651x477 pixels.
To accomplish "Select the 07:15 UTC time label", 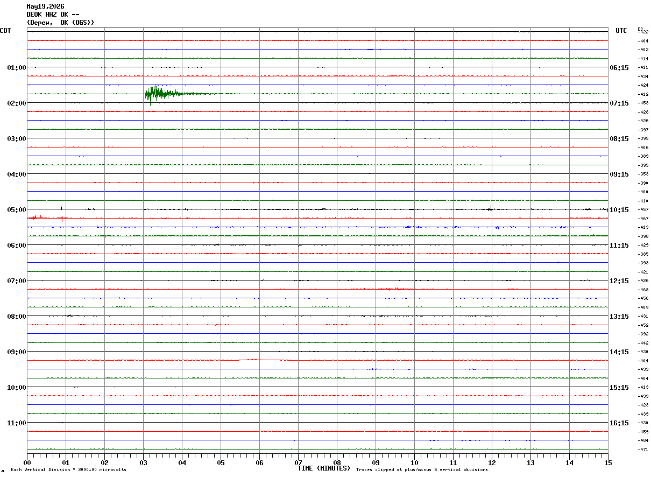I will [x=619, y=103].
